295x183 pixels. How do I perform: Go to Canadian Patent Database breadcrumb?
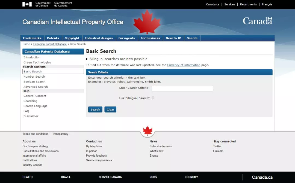[x=50, y=44]
